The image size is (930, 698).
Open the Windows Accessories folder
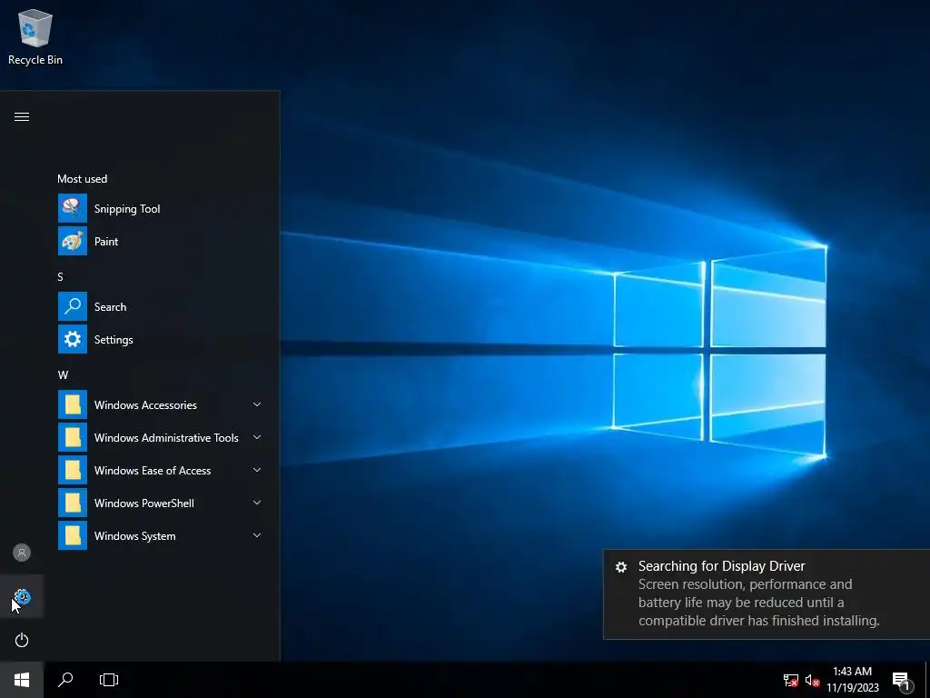pyautogui.click(x=162, y=404)
